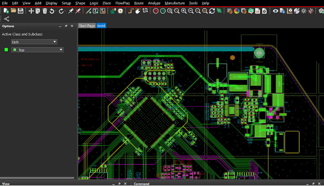Click the Zoom Previous magnifier
Image resolution: width=324 pixels, height=186 pixels.
click(x=198, y=11)
